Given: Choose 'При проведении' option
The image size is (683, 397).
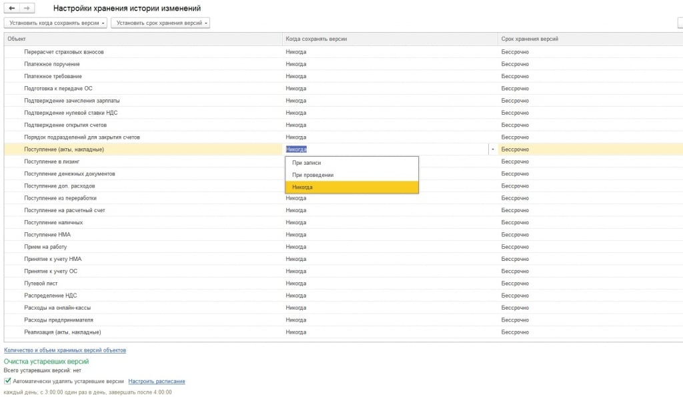Looking at the screenshot, I should 313,175.
